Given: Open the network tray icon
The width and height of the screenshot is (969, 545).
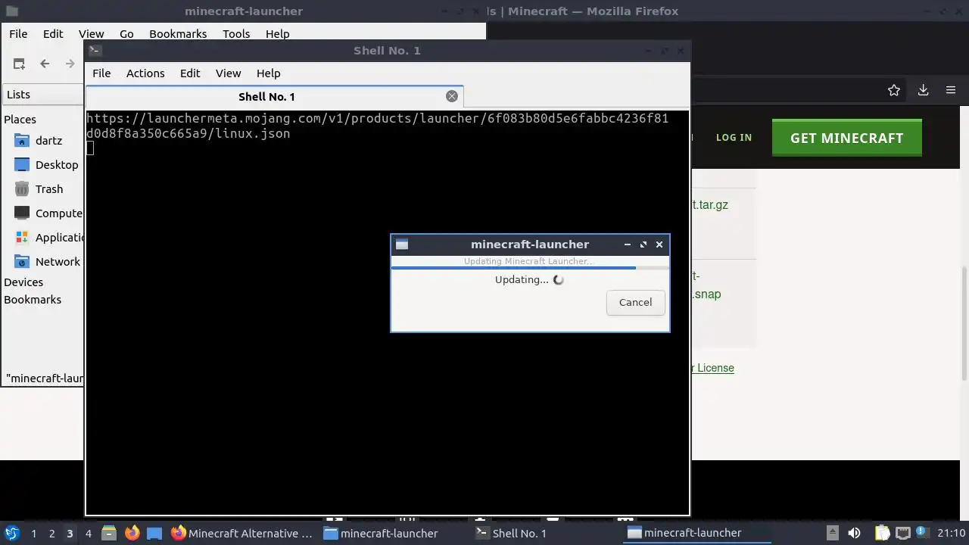Looking at the screenshot, I should click(902, 533).
